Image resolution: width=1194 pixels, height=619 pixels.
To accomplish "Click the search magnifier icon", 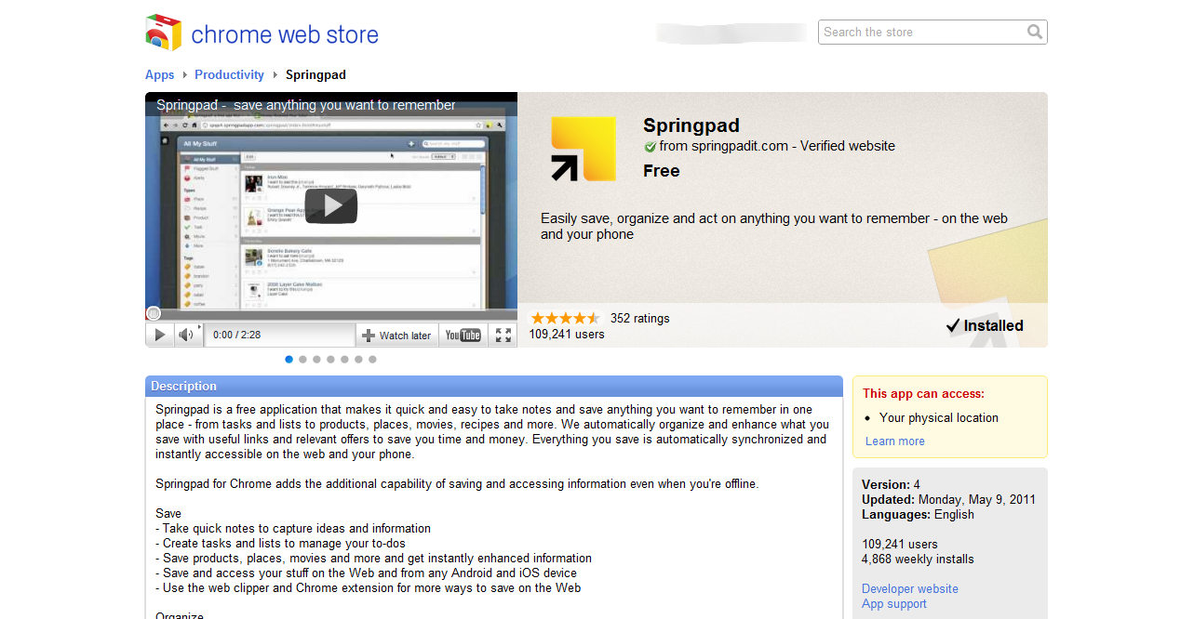I will (1035, 32).
